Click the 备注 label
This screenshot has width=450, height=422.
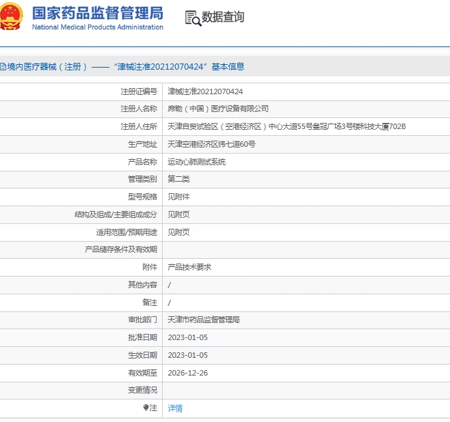click(x=150, y=303)
